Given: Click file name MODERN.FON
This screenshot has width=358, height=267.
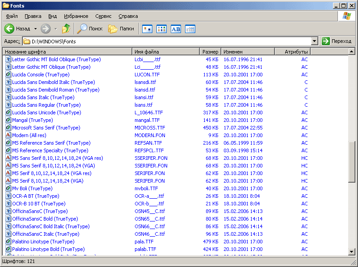Looking at the screenshot, I should point(150,135).
